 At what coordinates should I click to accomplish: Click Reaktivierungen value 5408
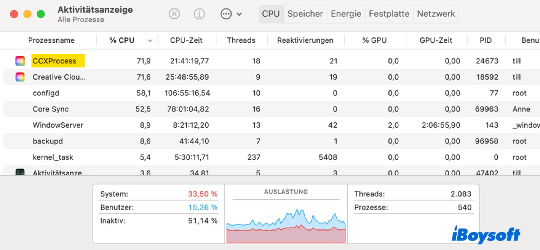[327, 157]
